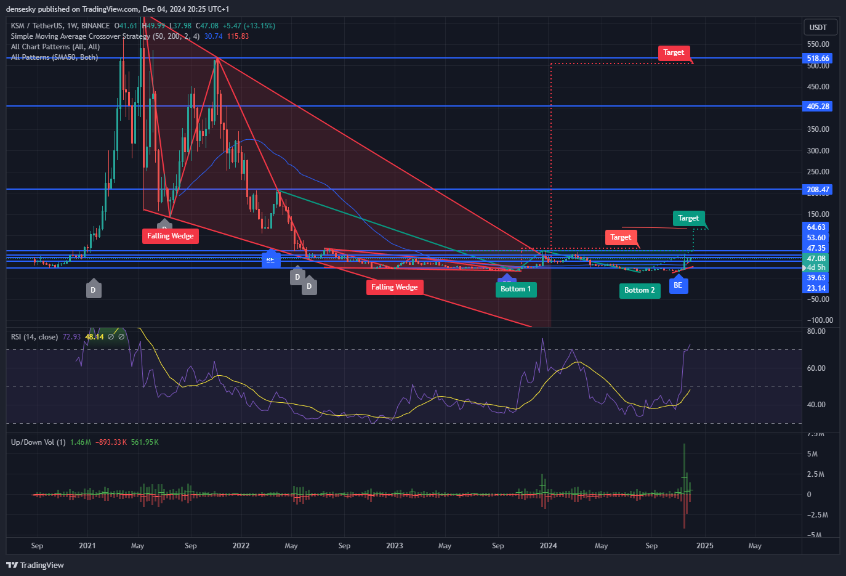The height and width of the screenshot is (576, 846).
Task: Click the 23.14 price label
Action: (x=816, y=288)
